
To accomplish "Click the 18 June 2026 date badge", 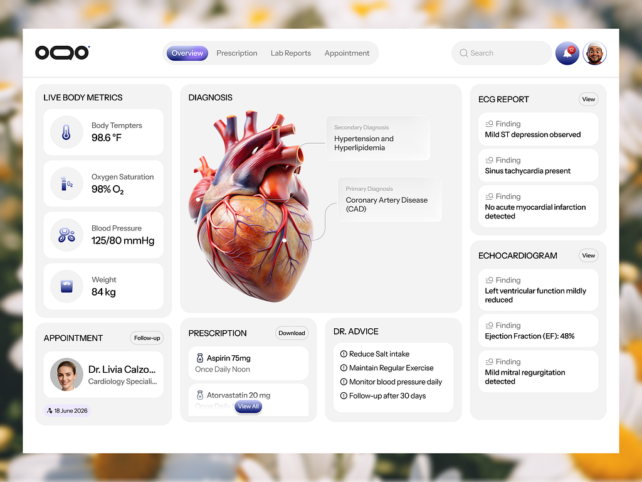I will [67, 410].
